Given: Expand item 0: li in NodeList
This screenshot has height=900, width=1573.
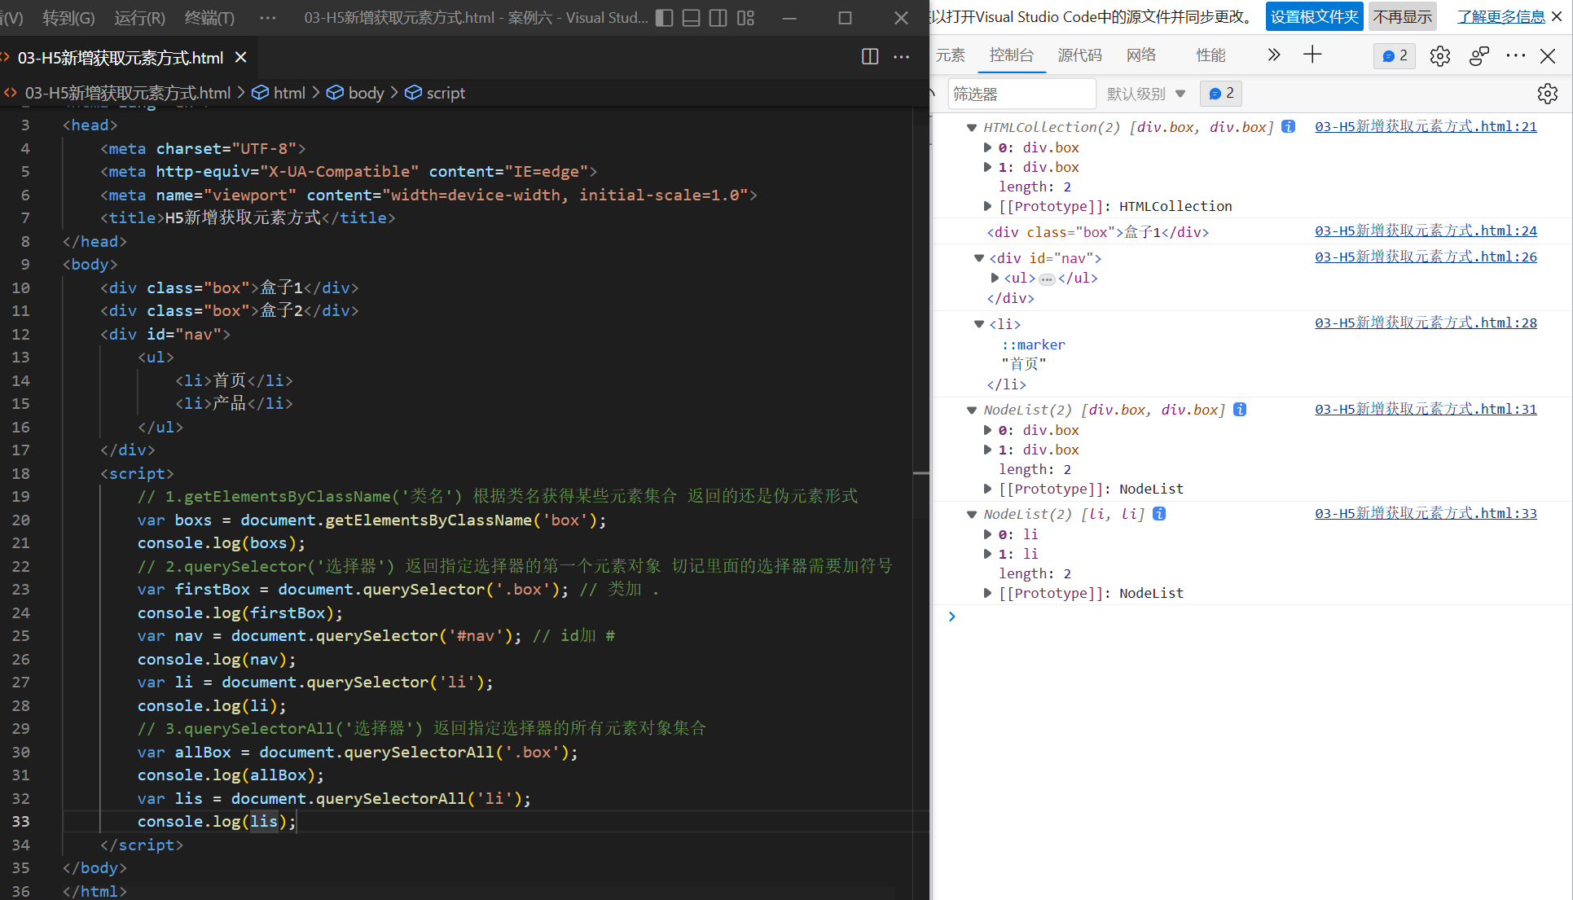Looking at the screenshot, I should pyautogui.click(x=987, y=534).
